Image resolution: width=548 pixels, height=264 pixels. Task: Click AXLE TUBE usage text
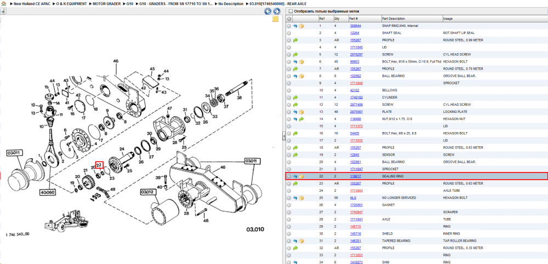(451, 191)
